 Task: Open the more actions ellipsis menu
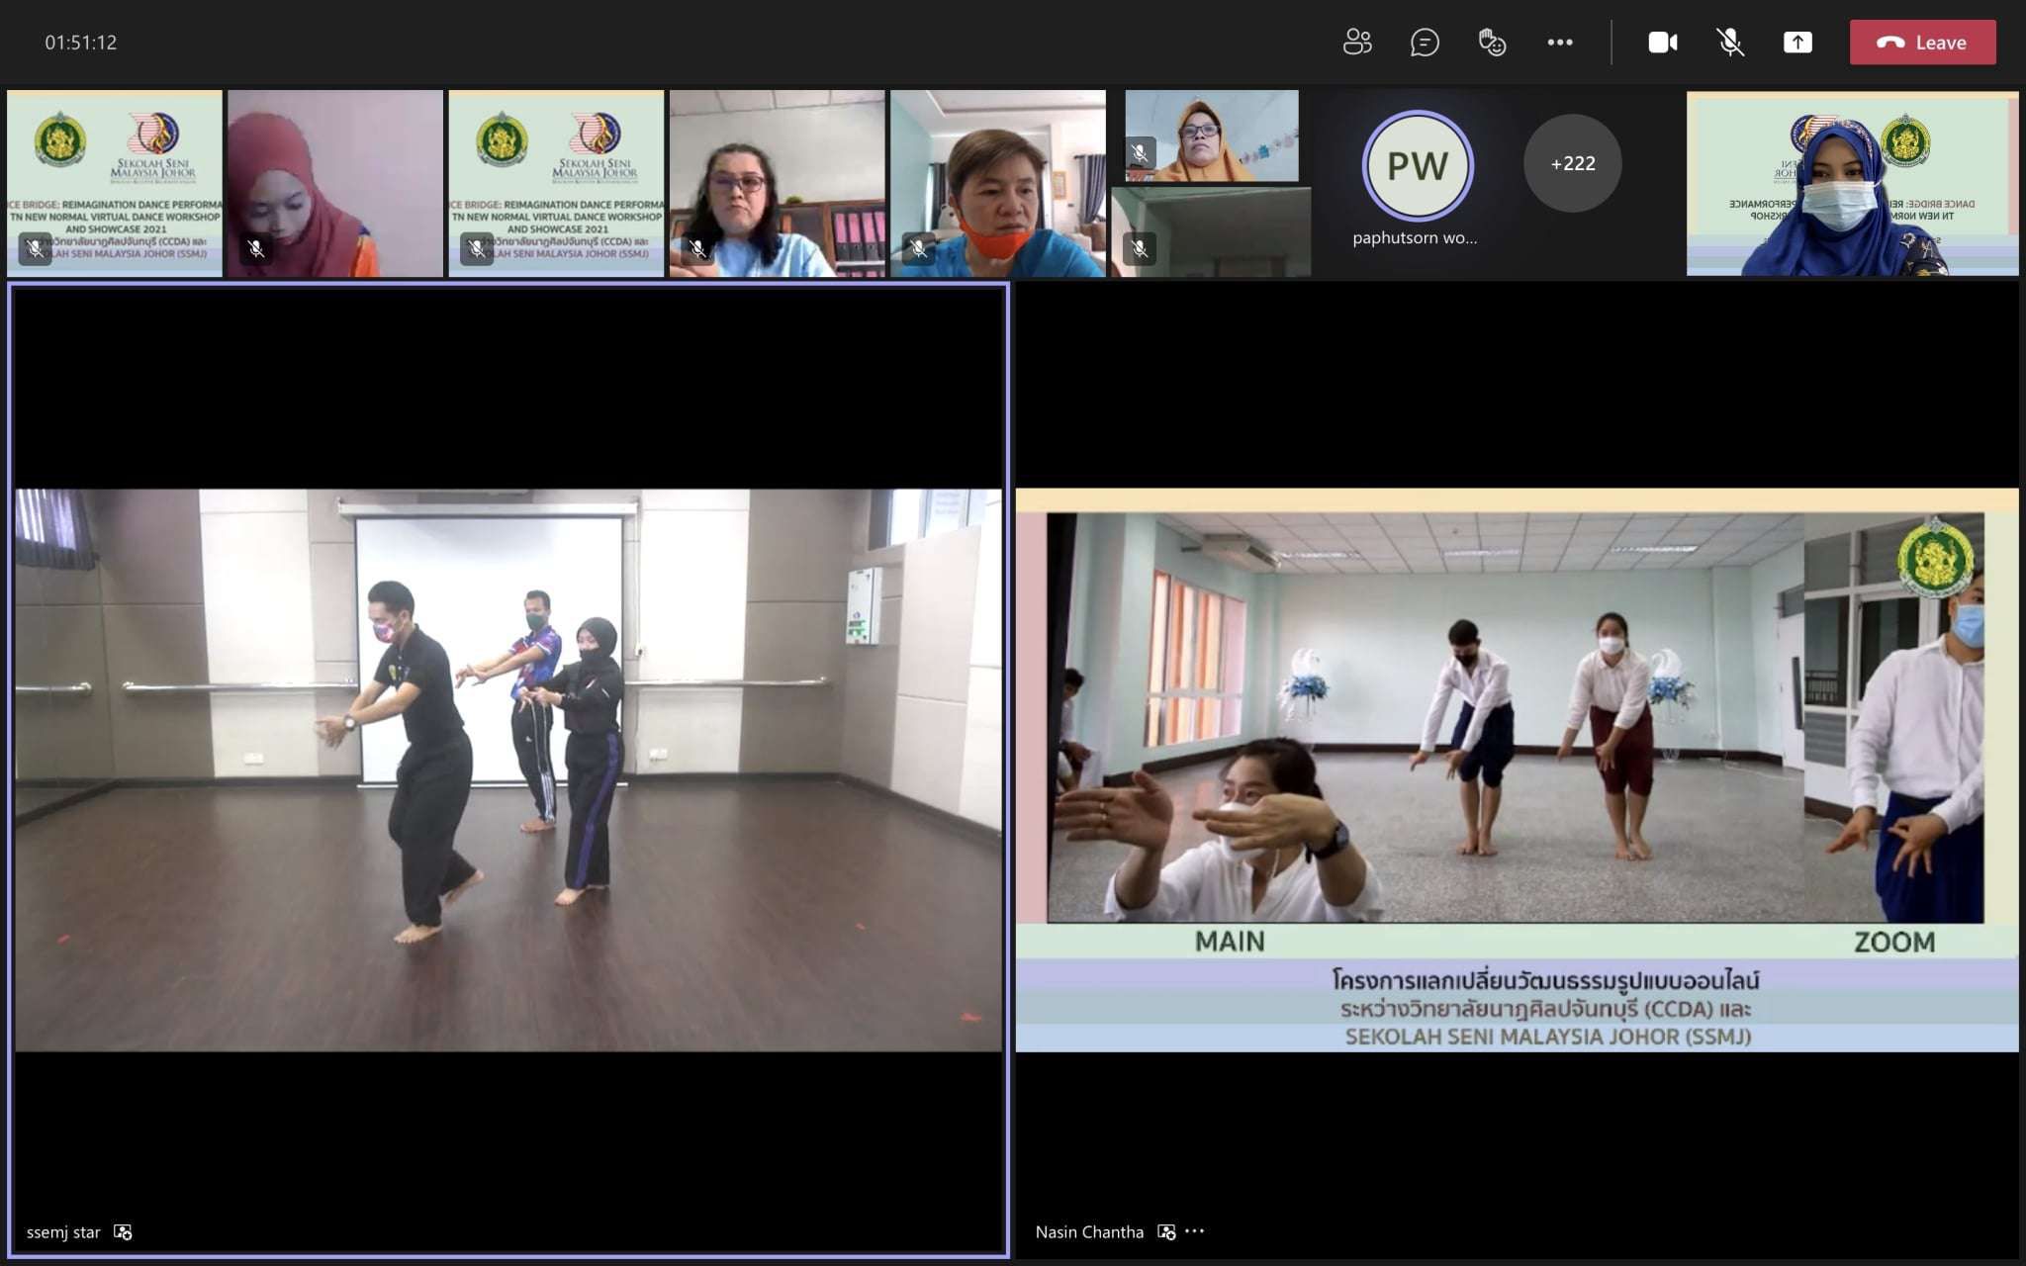pos(1560,43)
